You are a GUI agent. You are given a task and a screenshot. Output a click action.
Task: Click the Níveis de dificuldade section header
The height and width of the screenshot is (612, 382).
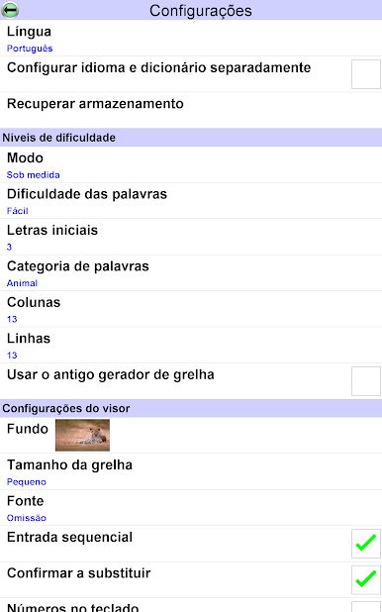point(191,138)
